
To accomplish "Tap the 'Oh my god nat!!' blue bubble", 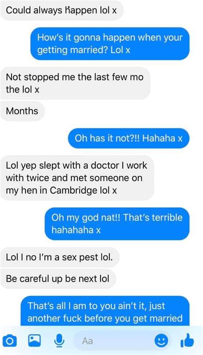I will click(117, 224).
